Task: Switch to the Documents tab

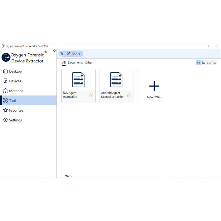Action: point(75,63)
